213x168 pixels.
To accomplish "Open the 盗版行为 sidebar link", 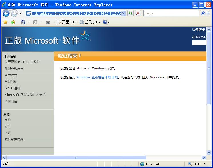I will pos(11,75).
